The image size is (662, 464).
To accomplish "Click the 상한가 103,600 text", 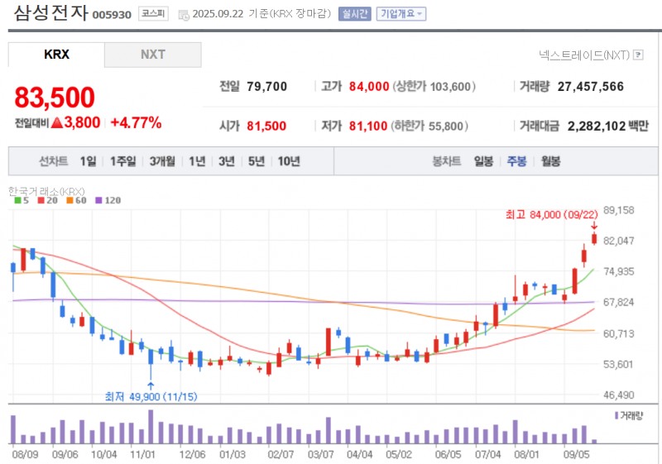I will tap(434, 87).
